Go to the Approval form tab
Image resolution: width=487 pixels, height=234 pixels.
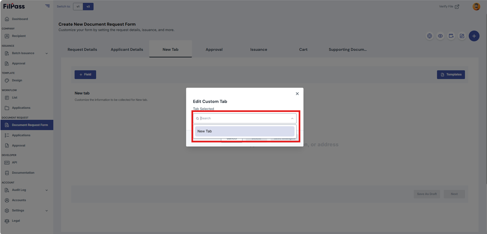(214, 50)
